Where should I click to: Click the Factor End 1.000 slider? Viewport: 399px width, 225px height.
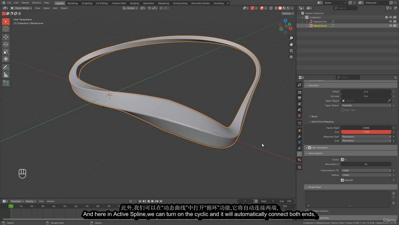pos(366,132)
